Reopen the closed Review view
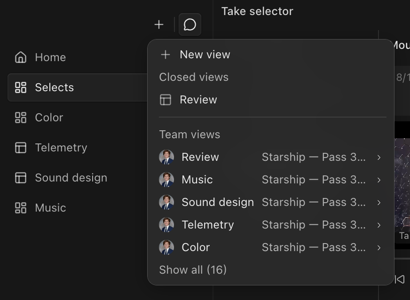The image size is (410, 300). [x=271, y=100]
